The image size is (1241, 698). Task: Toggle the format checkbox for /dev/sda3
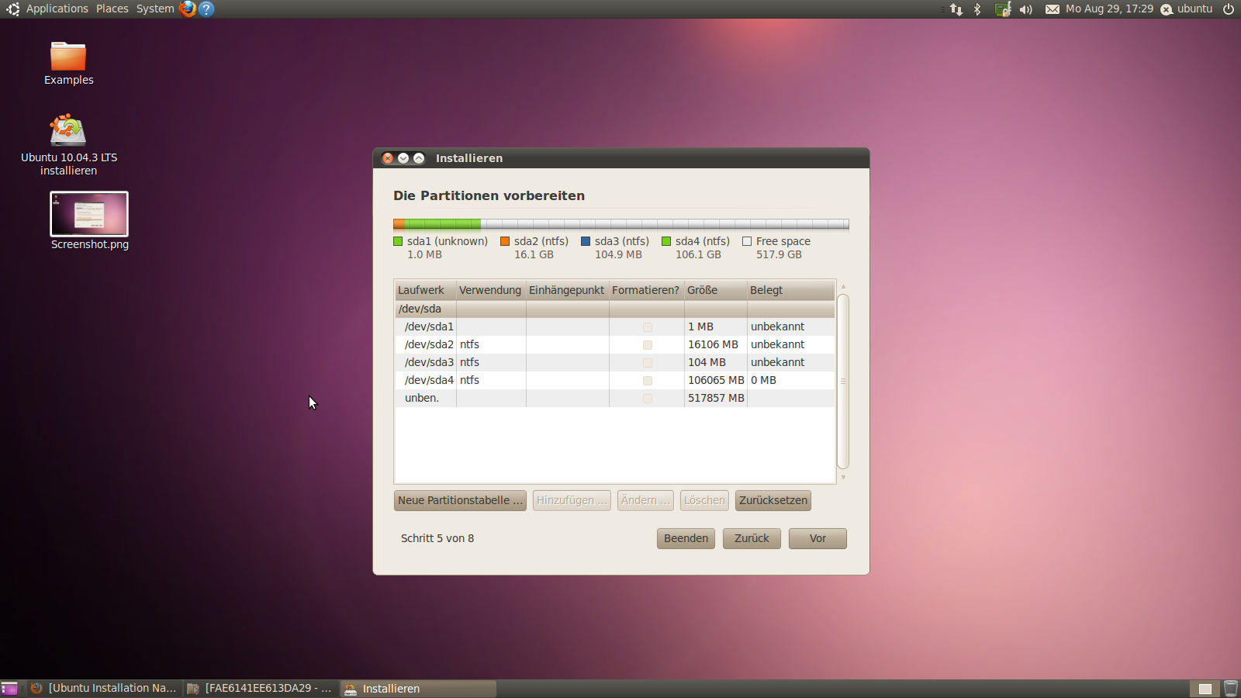click(647, 363)
